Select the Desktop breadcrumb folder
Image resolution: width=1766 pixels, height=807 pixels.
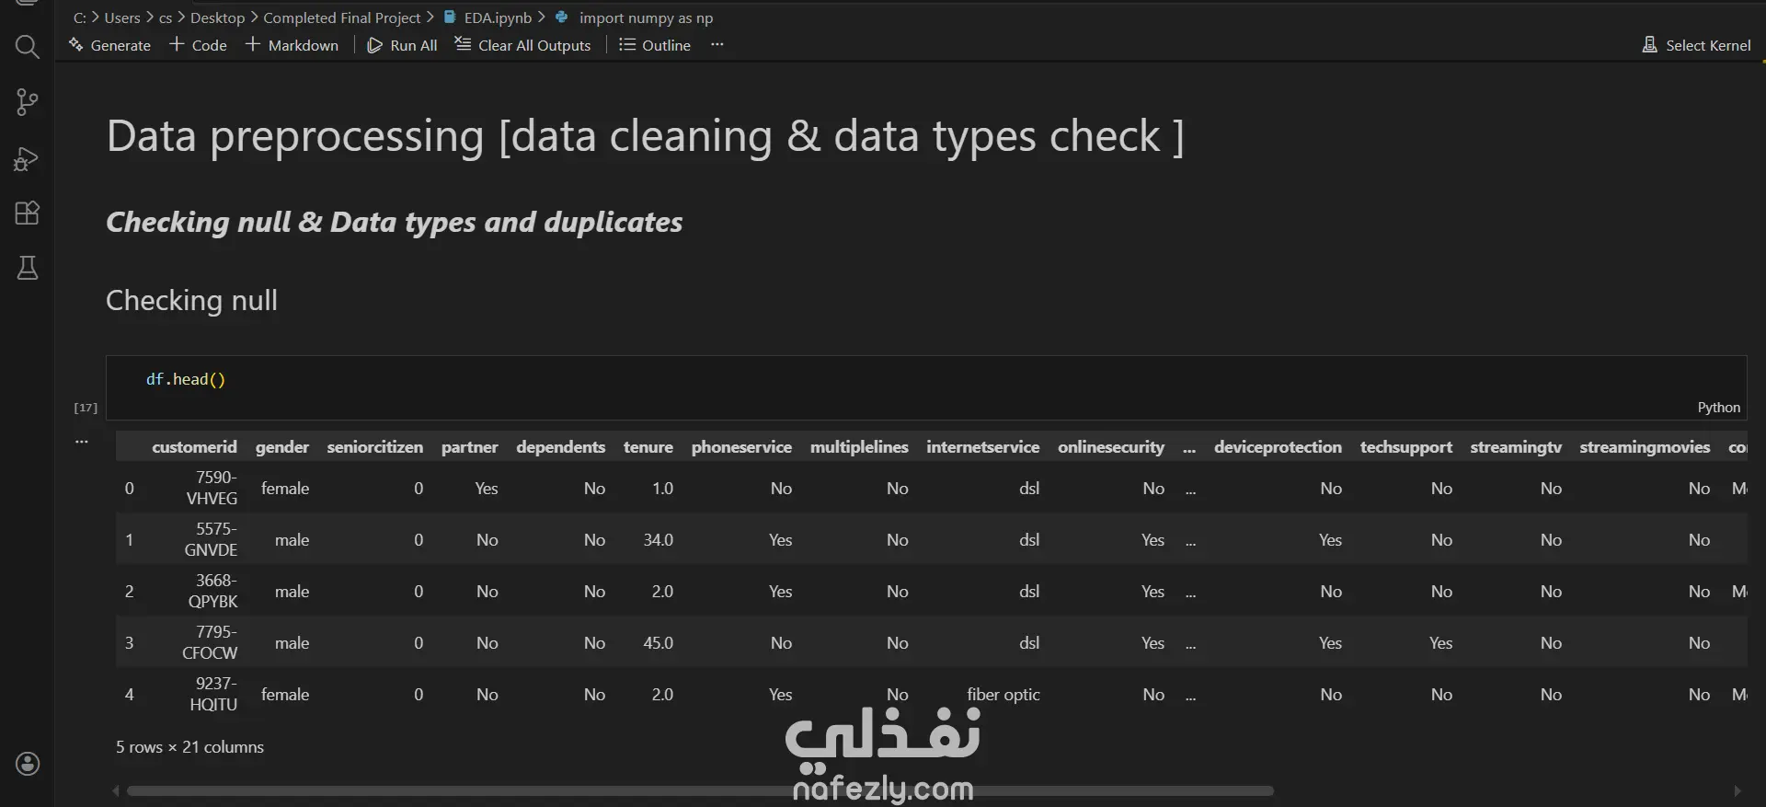(217, 17)
